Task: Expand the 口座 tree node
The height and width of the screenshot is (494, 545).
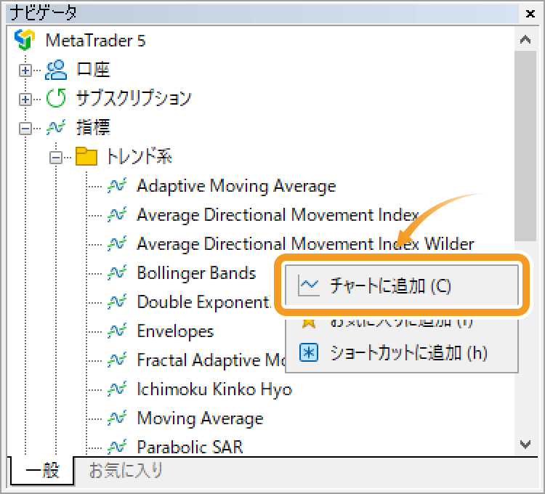Action: point(25,71)
